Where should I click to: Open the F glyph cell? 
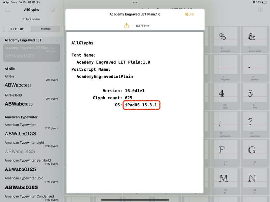tap(225, 153)
